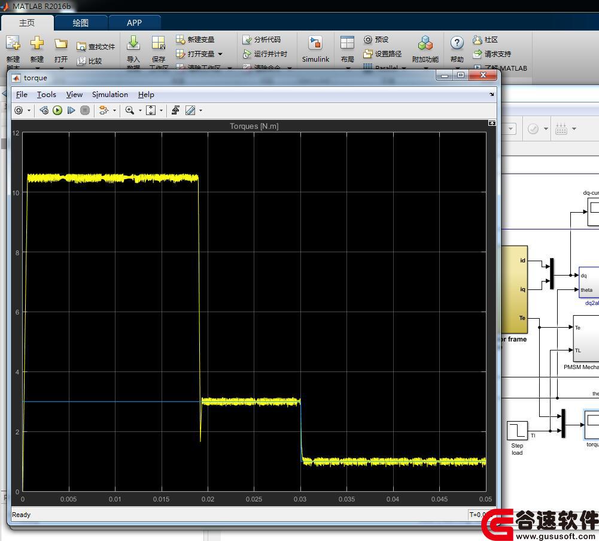The width and height of the screenshot is (599, 541).
Task: Click 分析代码 in the MATLAB ribbon
Action: 262,40
